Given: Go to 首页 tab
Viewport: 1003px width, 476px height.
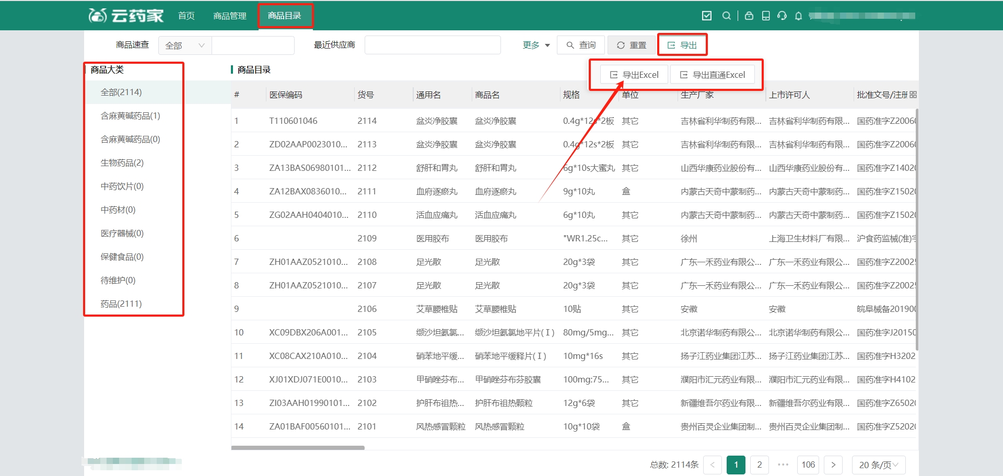Looking at the screenshot, I should pos(186,16).
